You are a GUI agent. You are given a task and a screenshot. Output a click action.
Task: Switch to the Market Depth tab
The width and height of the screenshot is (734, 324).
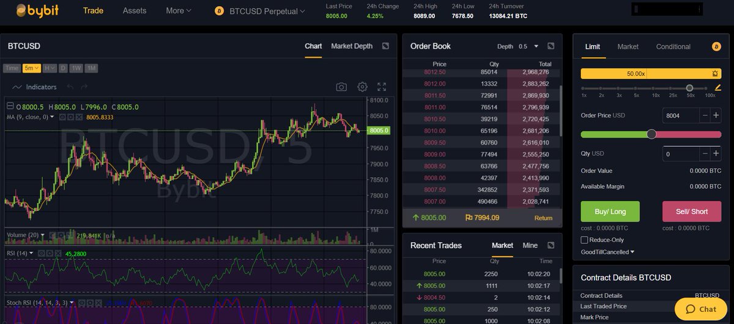point(351,46)
